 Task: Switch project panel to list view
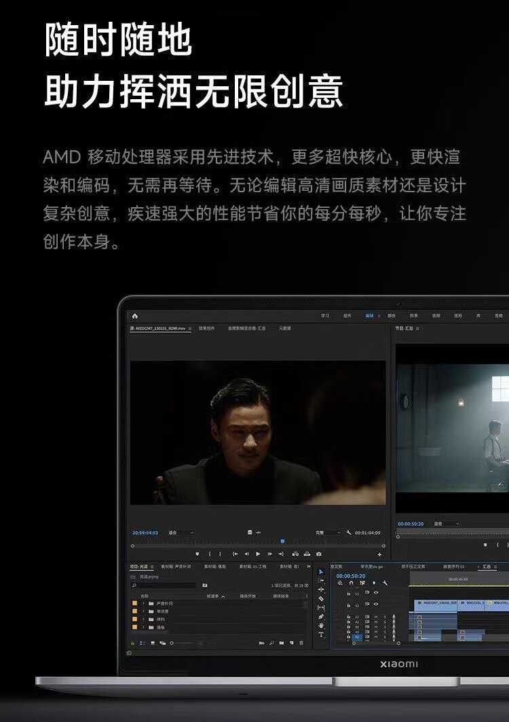143,643
